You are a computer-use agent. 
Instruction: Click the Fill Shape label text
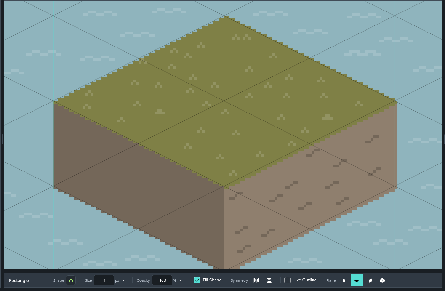click(212, 280)
